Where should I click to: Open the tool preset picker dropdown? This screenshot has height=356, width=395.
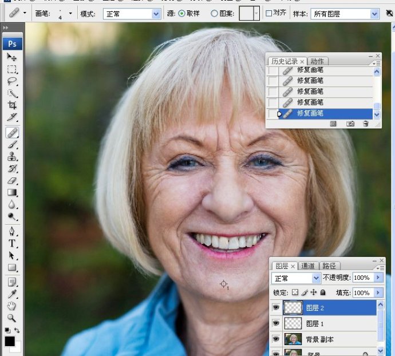click(x=25, y=13)
